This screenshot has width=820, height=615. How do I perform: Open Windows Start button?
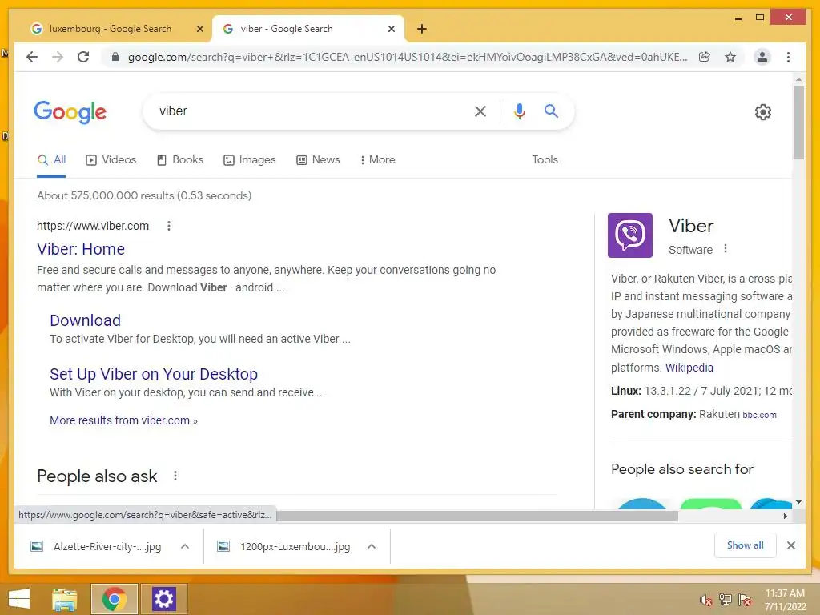[19, 599]
